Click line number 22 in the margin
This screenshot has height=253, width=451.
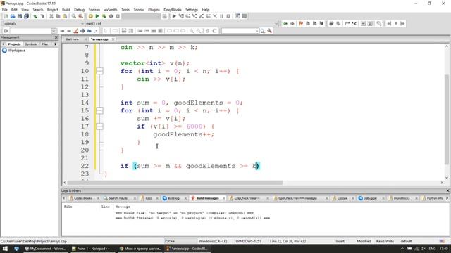85,166
